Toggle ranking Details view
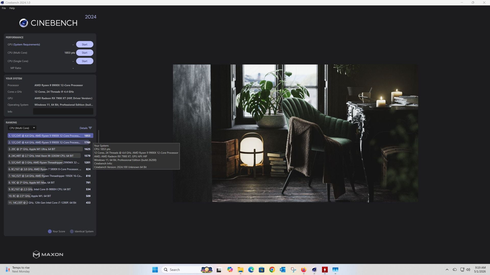This screenshot has width=490, height=275. coord(83,128)
